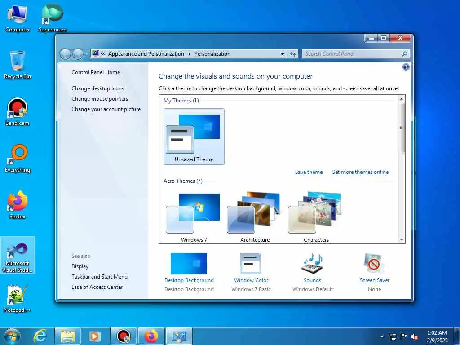The width and height of the screenshot is (460, 345).
Task: Select the Recycle Bin icon
Action: 18,65
